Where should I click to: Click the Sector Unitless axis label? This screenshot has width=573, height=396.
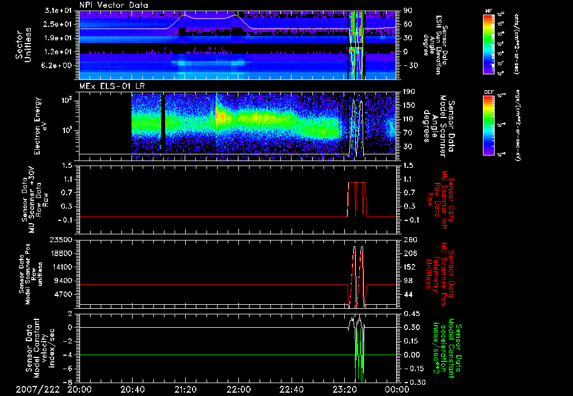pyautogui.click(x=23, y=45)
